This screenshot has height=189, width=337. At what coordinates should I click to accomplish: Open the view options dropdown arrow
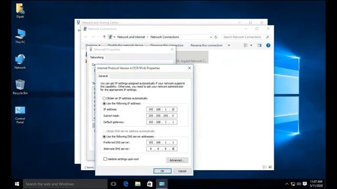[251, 45]
